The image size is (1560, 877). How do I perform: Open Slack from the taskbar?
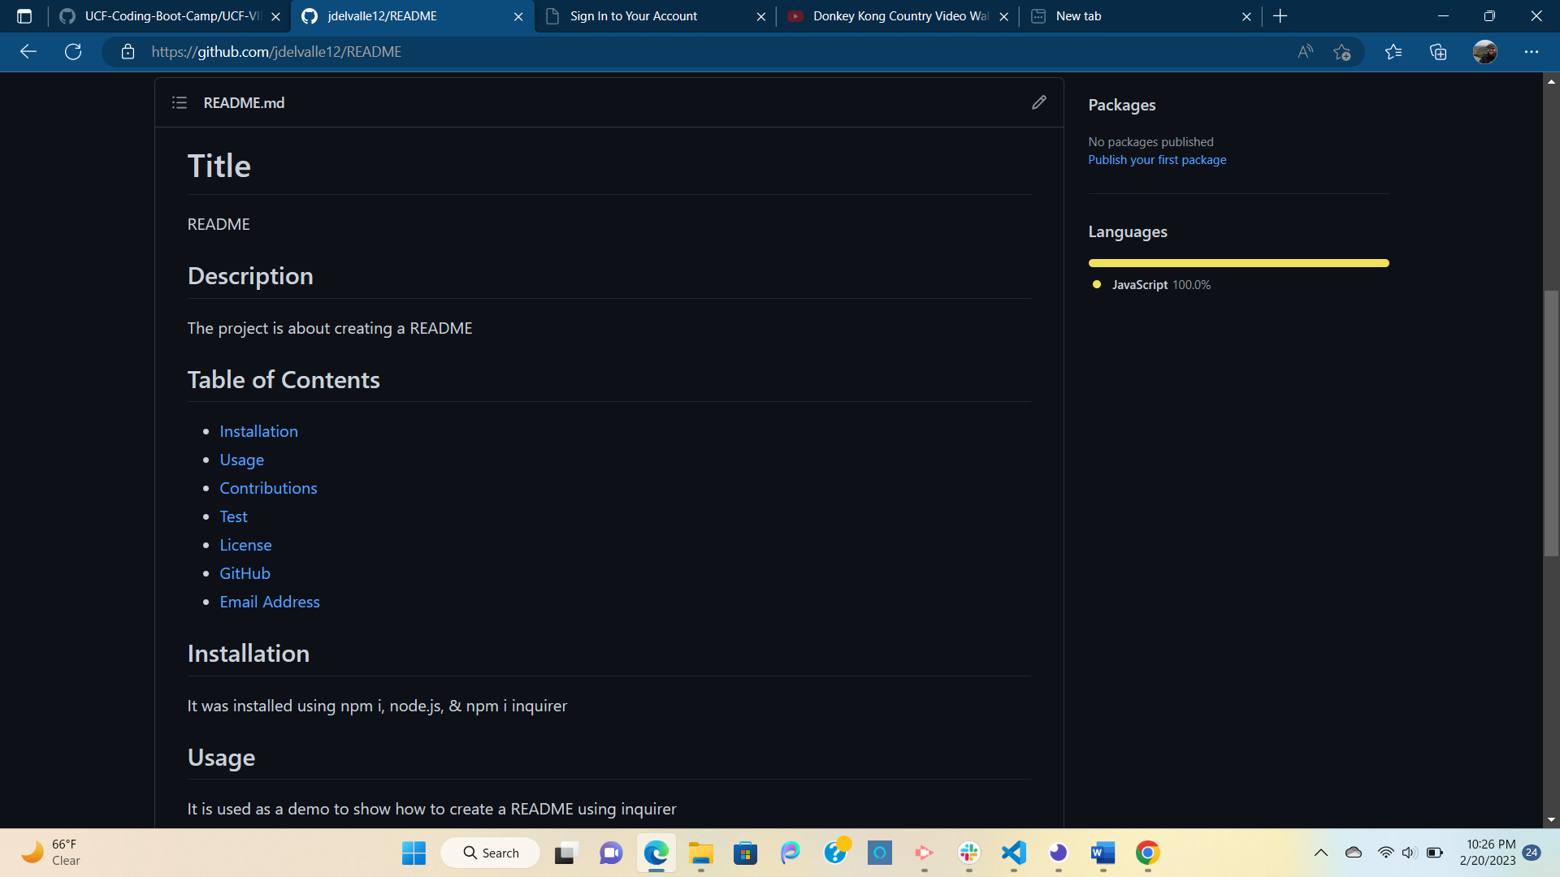point(968,853)
